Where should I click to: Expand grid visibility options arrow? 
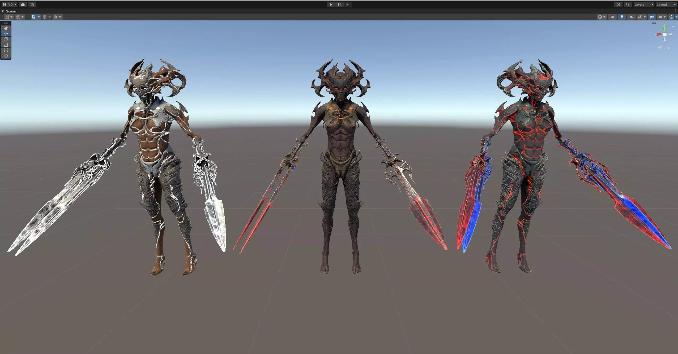tap(39, 17)
